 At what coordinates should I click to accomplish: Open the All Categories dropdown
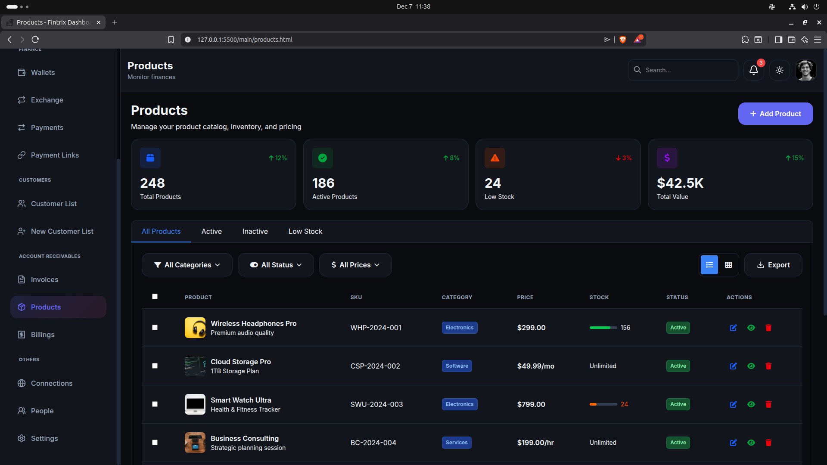pyautogui.click(x=187, y=265)
